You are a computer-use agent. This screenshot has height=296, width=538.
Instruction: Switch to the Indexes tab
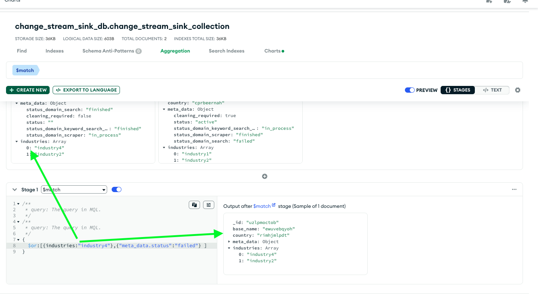(55, 51)
